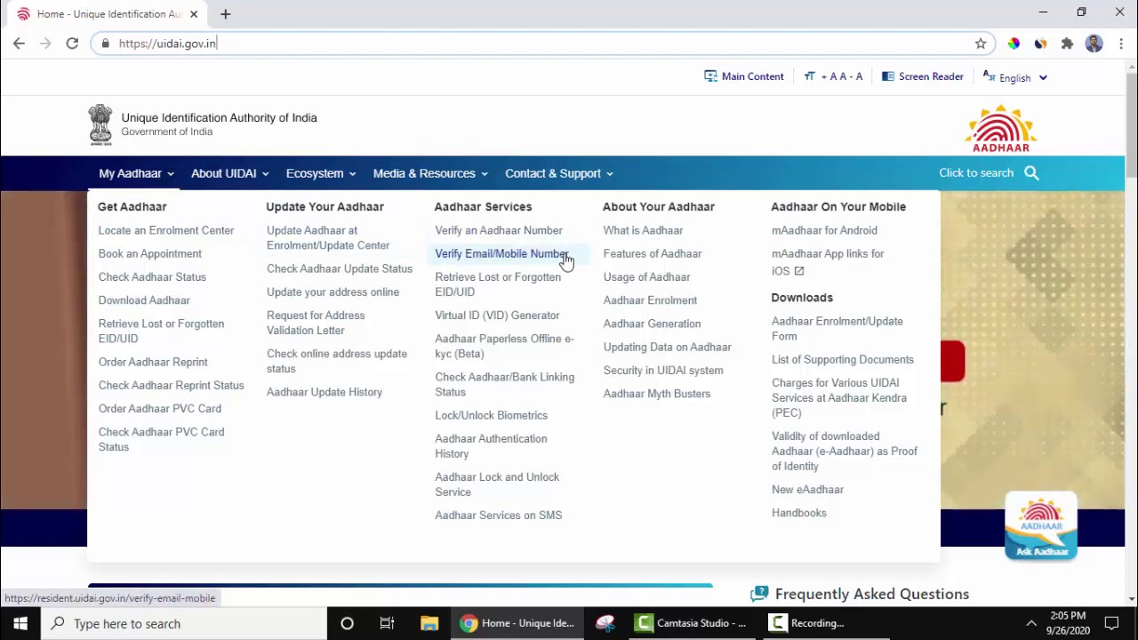Select Handbooks under Downloads
The width and height of the screenshot is (1138, 640).
[799, 513]
